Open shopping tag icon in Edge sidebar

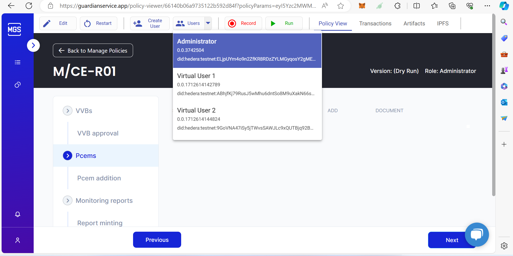coord(504,38)
